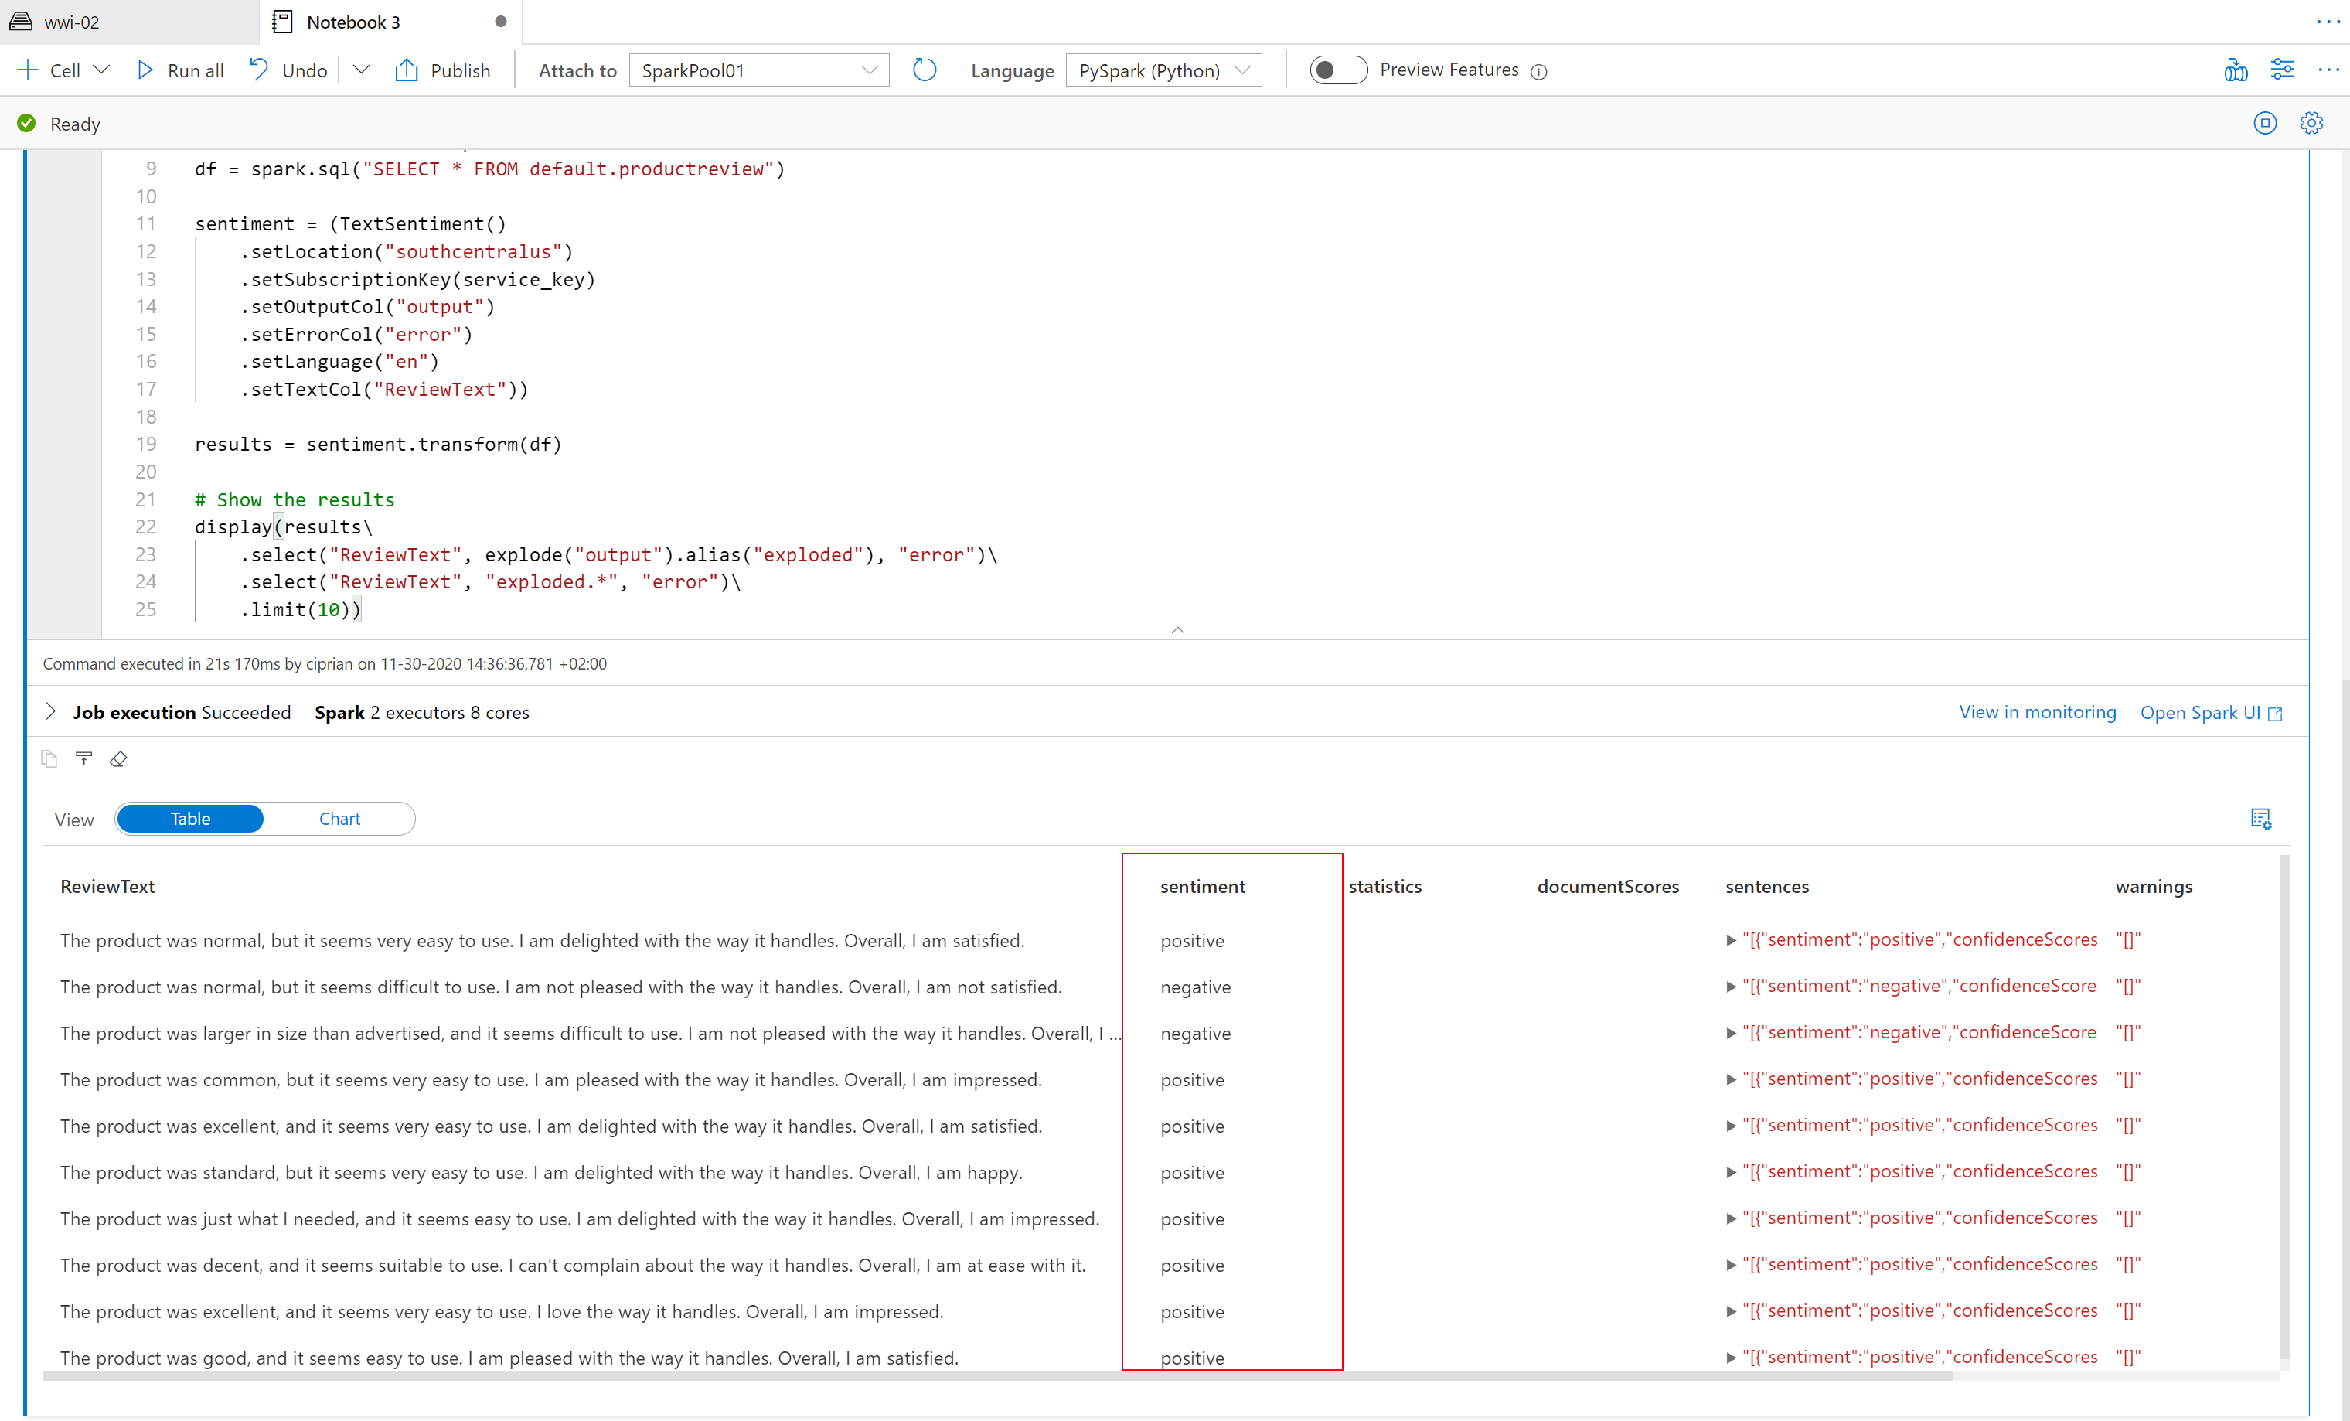
Task: Open toolbar overflow ellipsis menu
Action: coord(2328,70)
